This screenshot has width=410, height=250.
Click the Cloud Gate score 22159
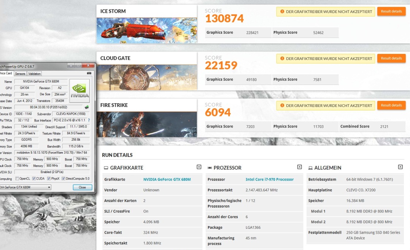click(221, 66)
